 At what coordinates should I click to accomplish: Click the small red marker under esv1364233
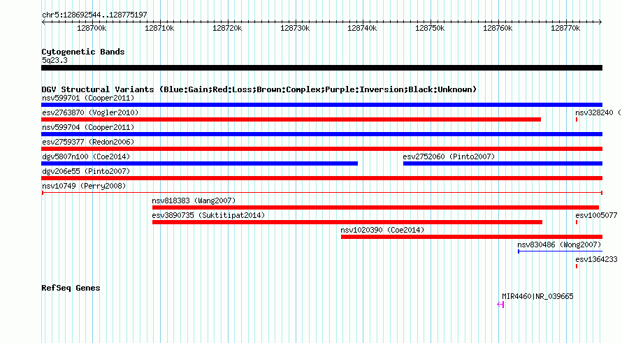point(577,266)
